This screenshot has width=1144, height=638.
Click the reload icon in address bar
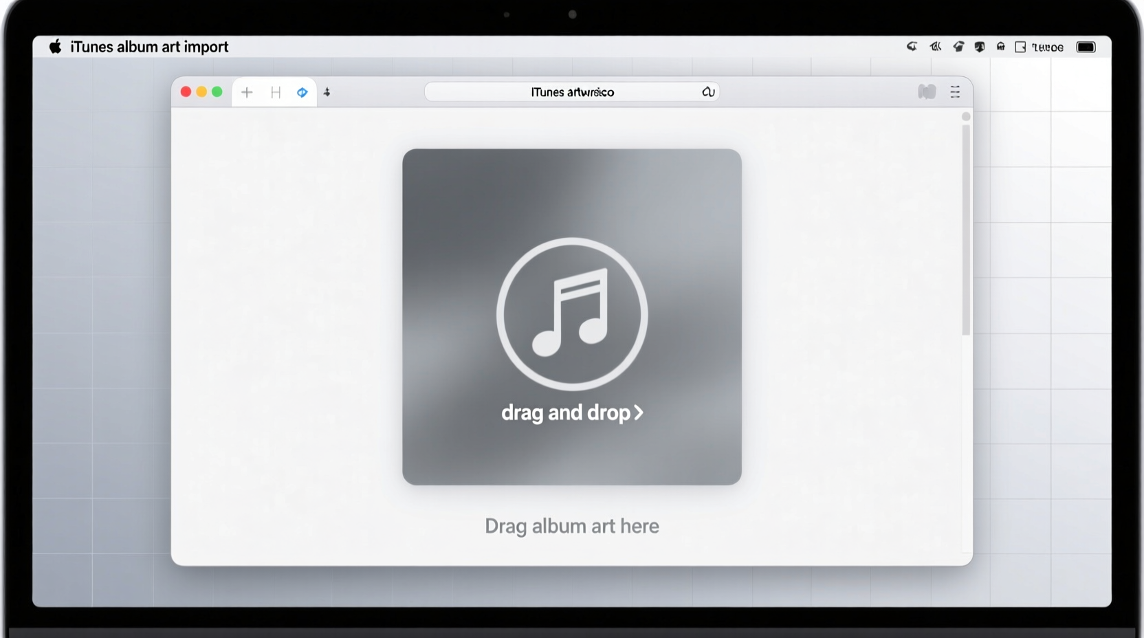pyautogui.click(x=708, y=92)
